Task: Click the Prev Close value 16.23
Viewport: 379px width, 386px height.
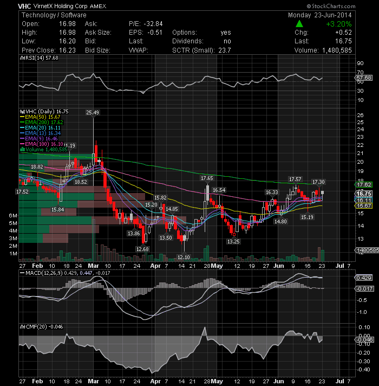Action: tap(67, 50)
